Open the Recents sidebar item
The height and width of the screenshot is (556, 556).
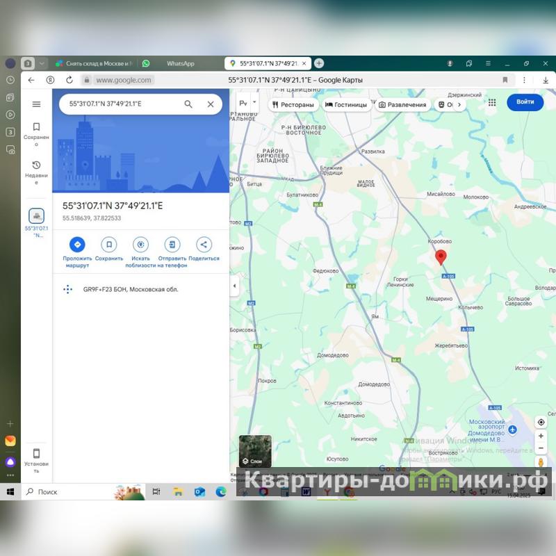[36, 170]
